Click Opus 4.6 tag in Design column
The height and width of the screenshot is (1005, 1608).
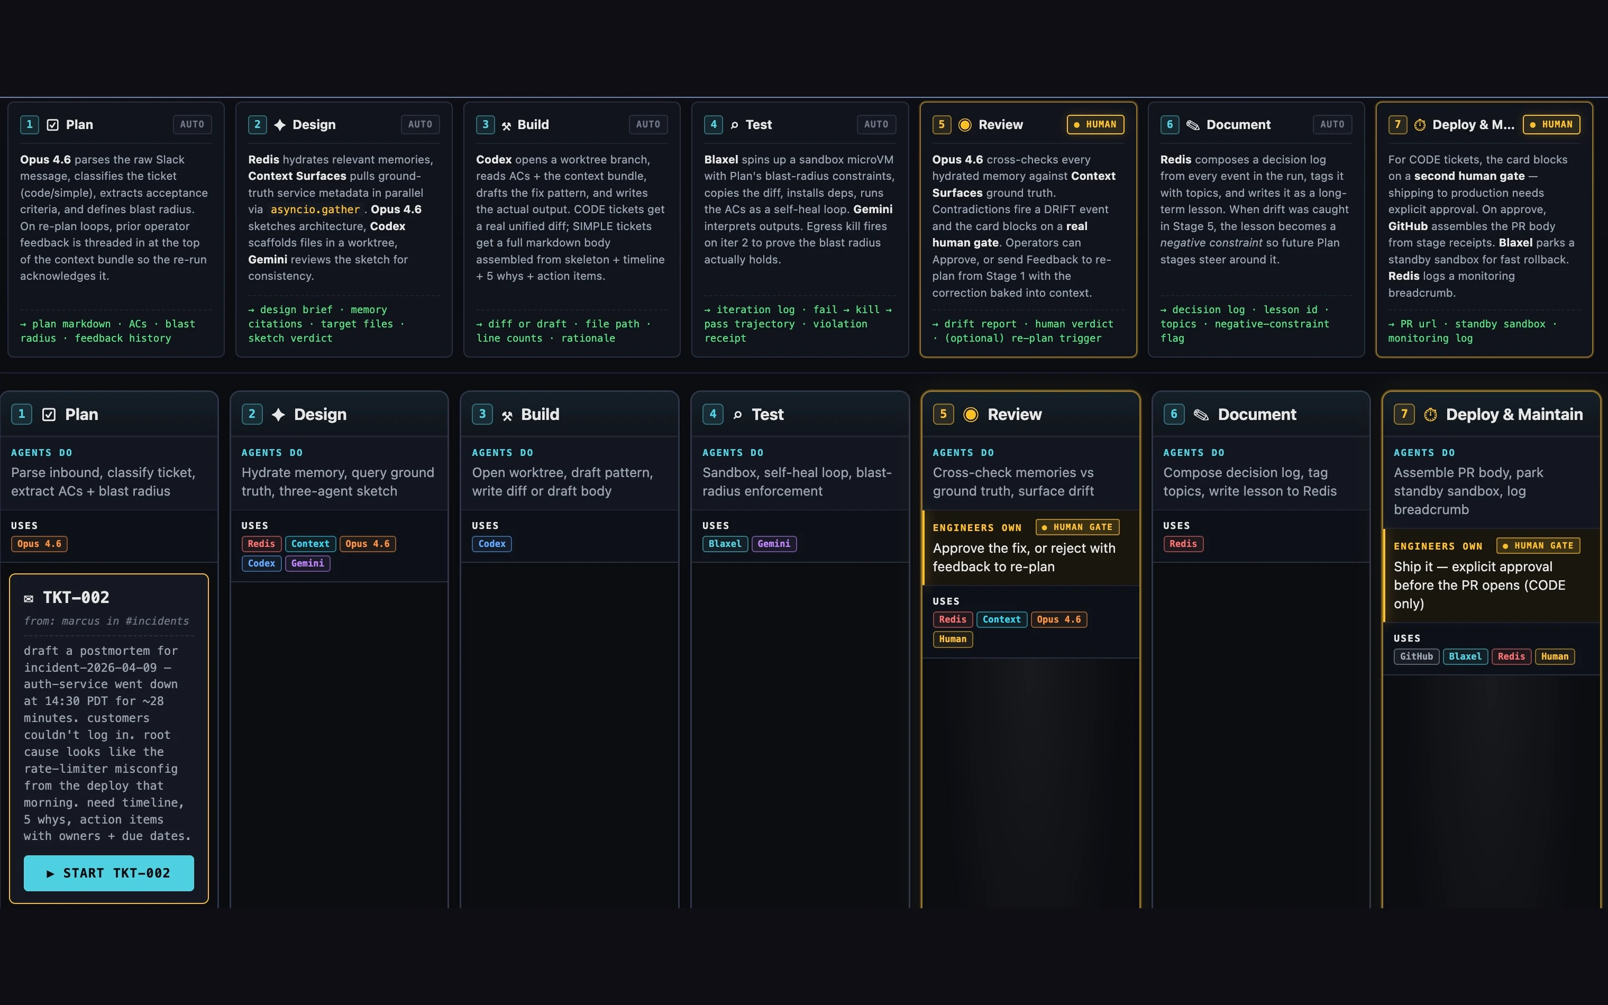[368, 544]
